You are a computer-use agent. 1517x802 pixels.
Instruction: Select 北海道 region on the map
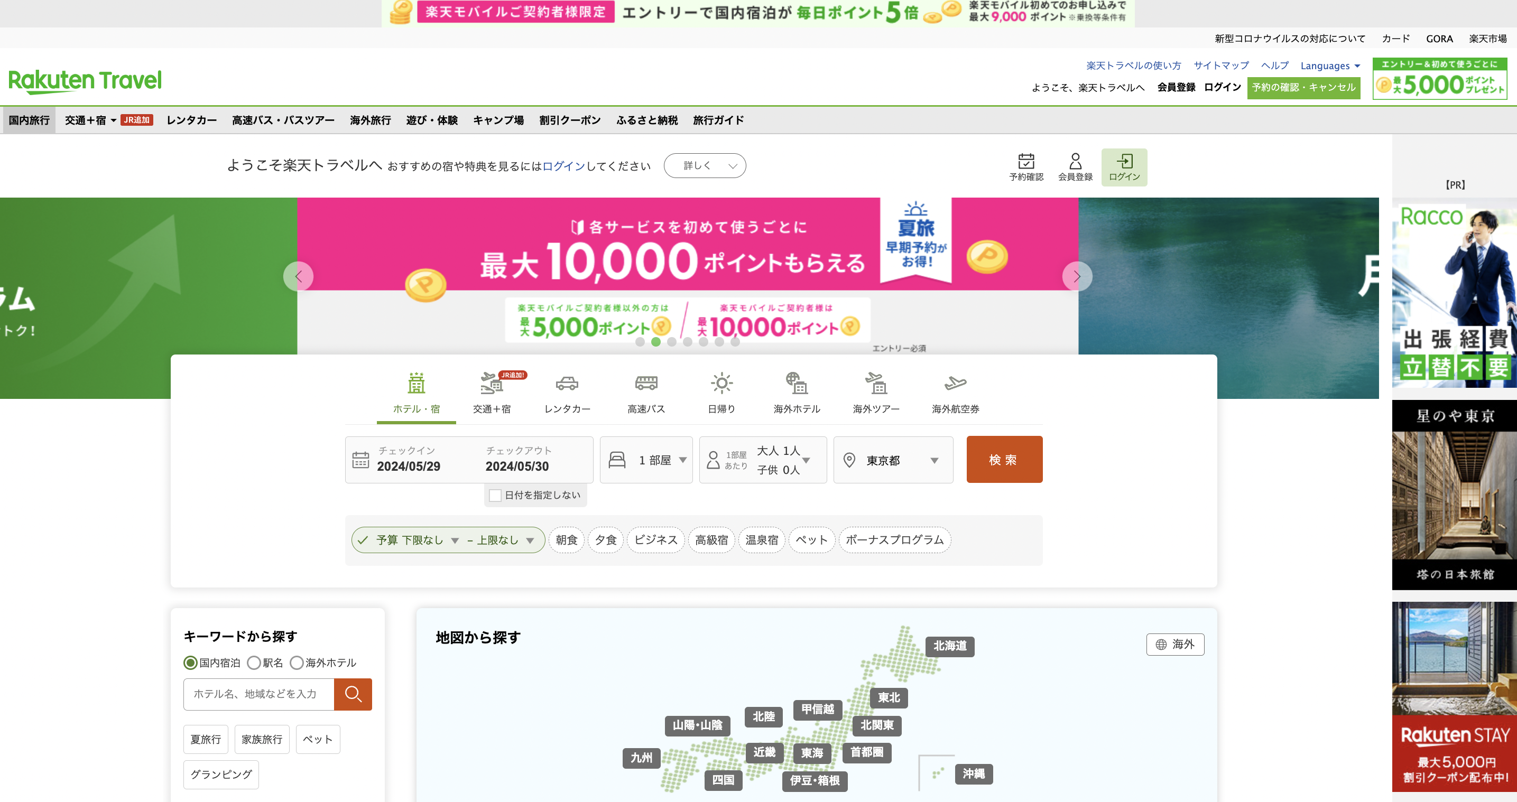(x=949, y=646)
